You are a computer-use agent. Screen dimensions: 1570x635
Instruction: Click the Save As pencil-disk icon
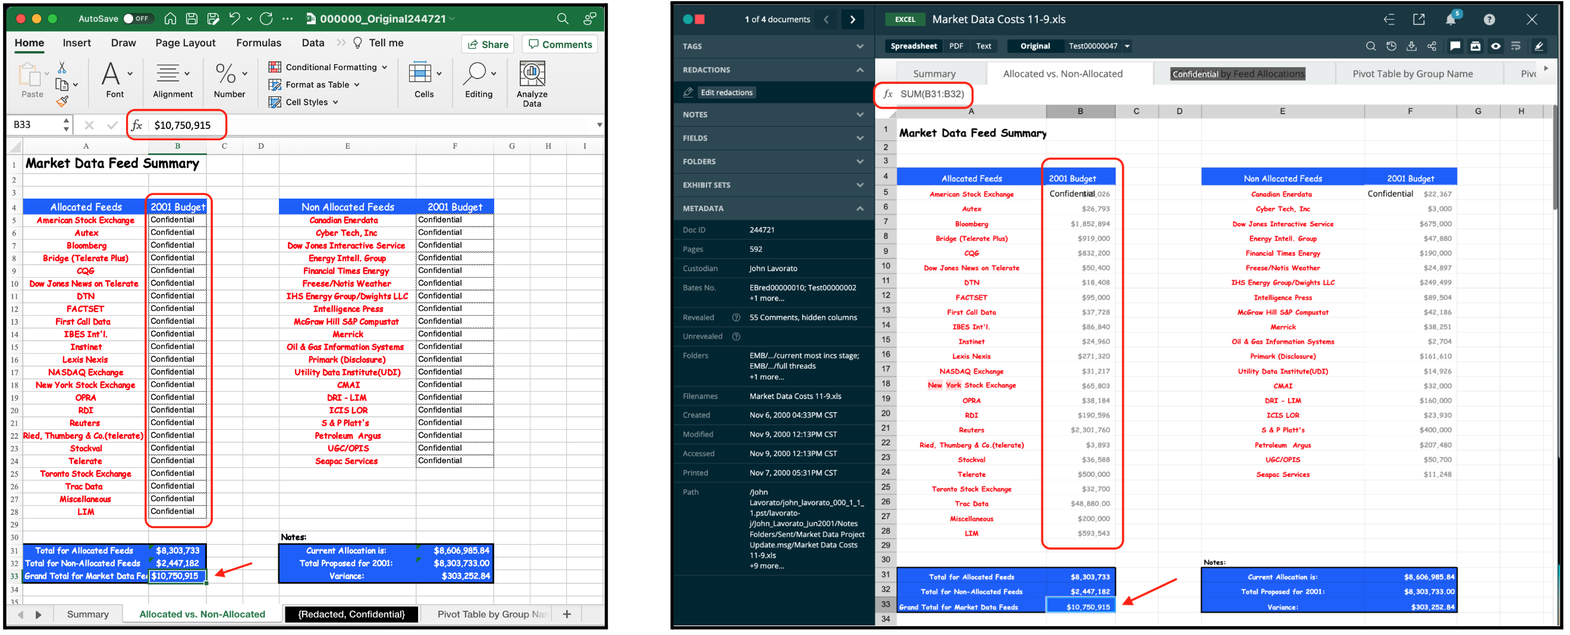point(213,19)
